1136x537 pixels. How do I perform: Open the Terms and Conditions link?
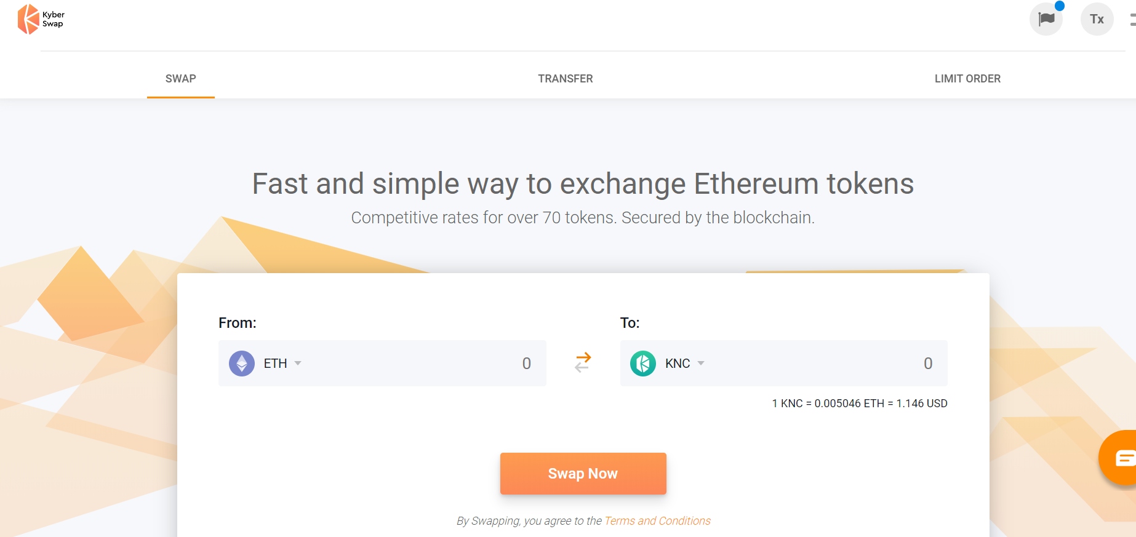657,521
